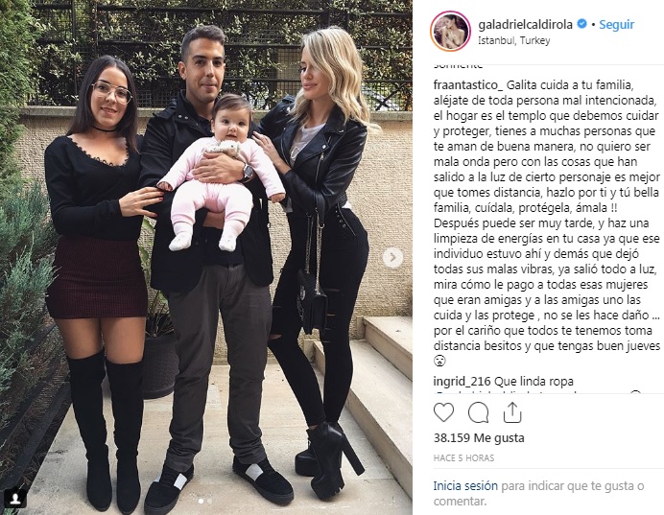Image resolution: width=664 pixels, height=515 pixels.
Task: Open the HACE 5 HORAS timestamp
Action: [463, 457]
